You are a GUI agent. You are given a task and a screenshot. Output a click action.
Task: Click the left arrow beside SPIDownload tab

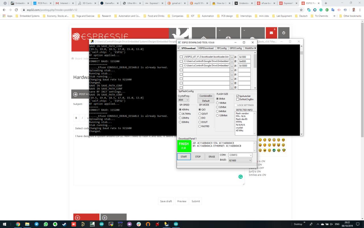pos(178,48)
